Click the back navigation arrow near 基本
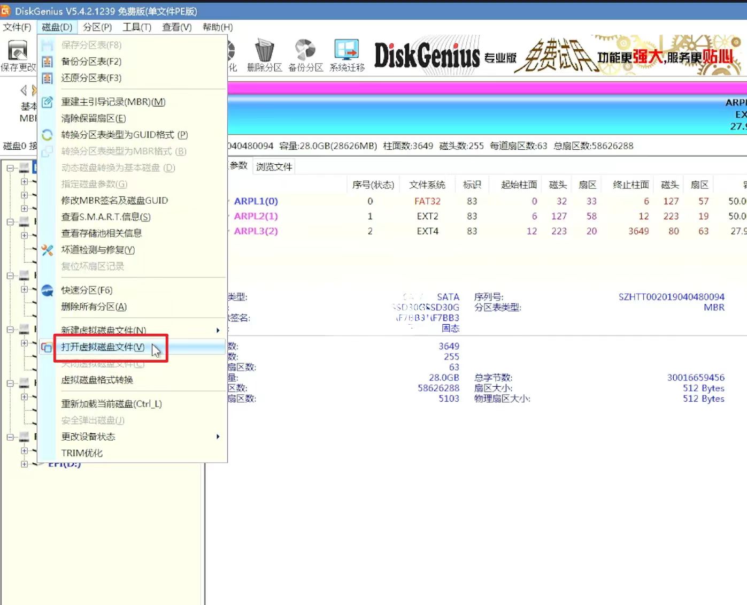The width and height of the screenshot is (747, 605). pyautogui.click(x=23, y=90)
